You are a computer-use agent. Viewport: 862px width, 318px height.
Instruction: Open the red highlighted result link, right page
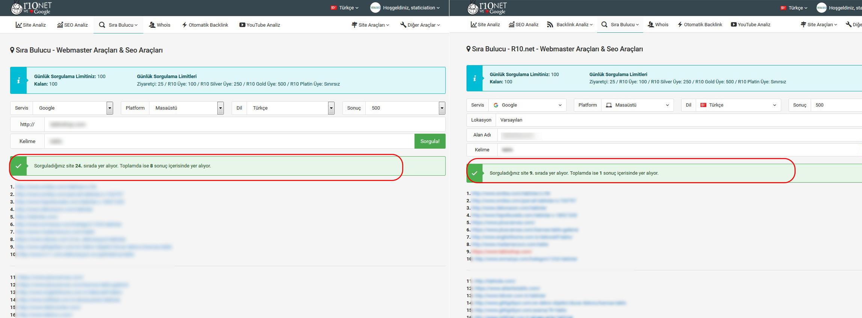coord(502,252)
